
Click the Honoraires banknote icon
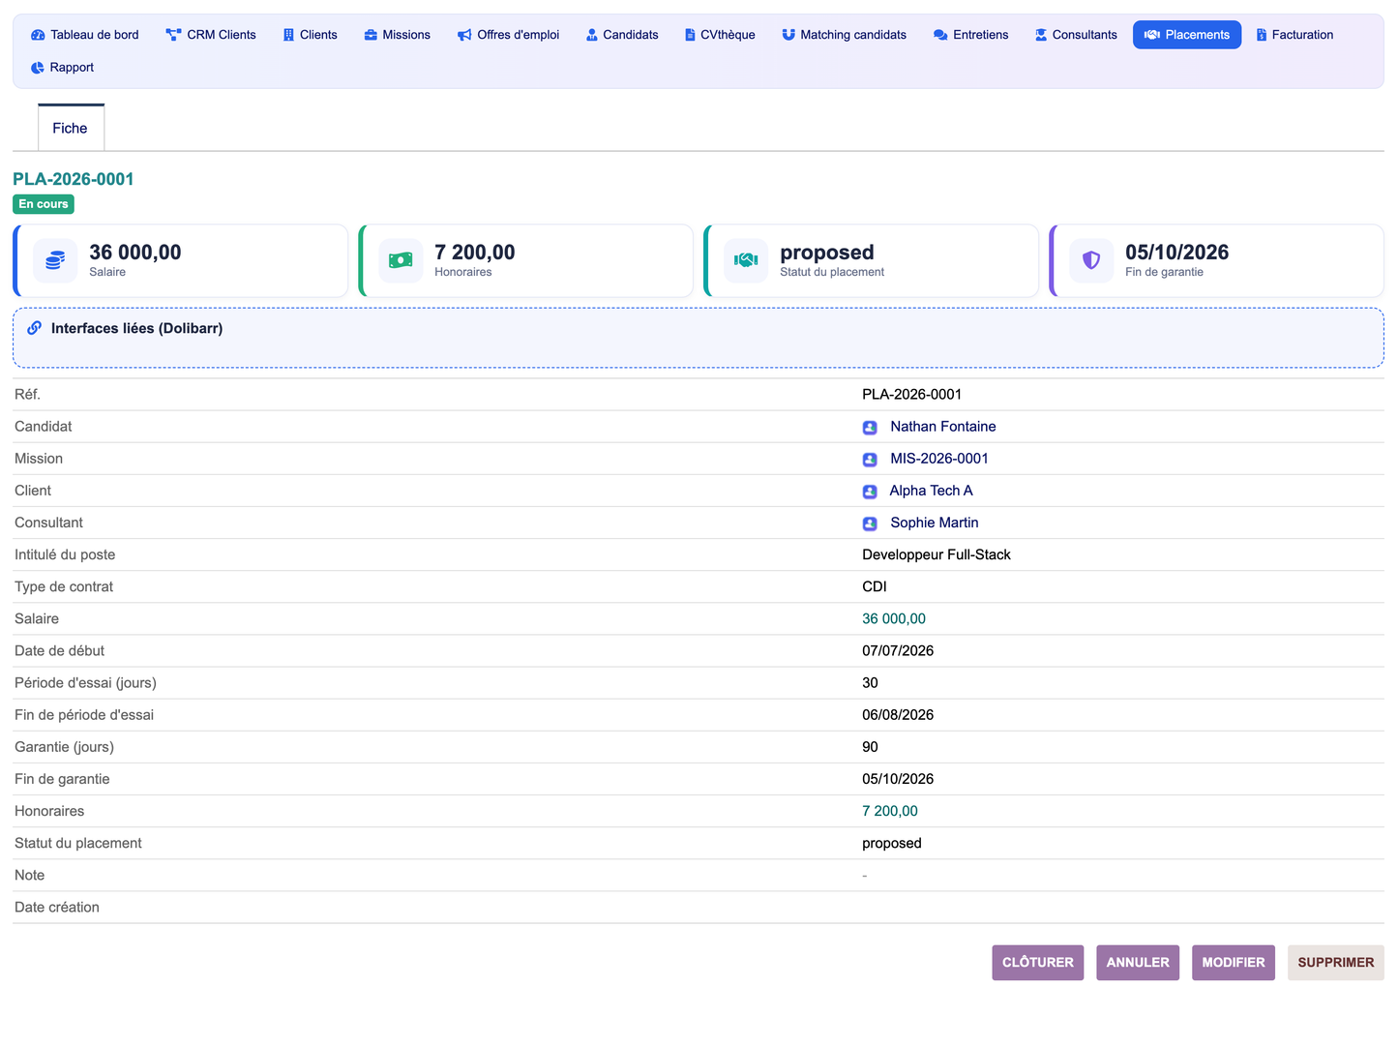point(401,260)
